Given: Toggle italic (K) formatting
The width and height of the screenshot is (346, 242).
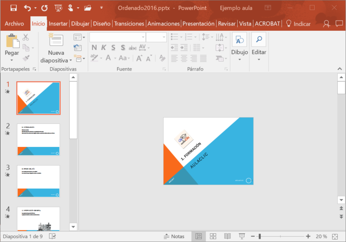Looking at the screenshot, I should [103, 48].
